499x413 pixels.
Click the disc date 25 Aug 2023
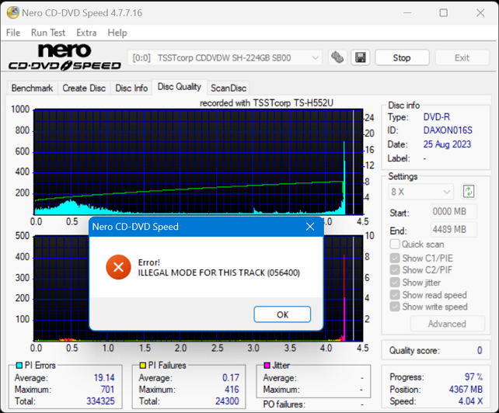click(x=447, y=144)
